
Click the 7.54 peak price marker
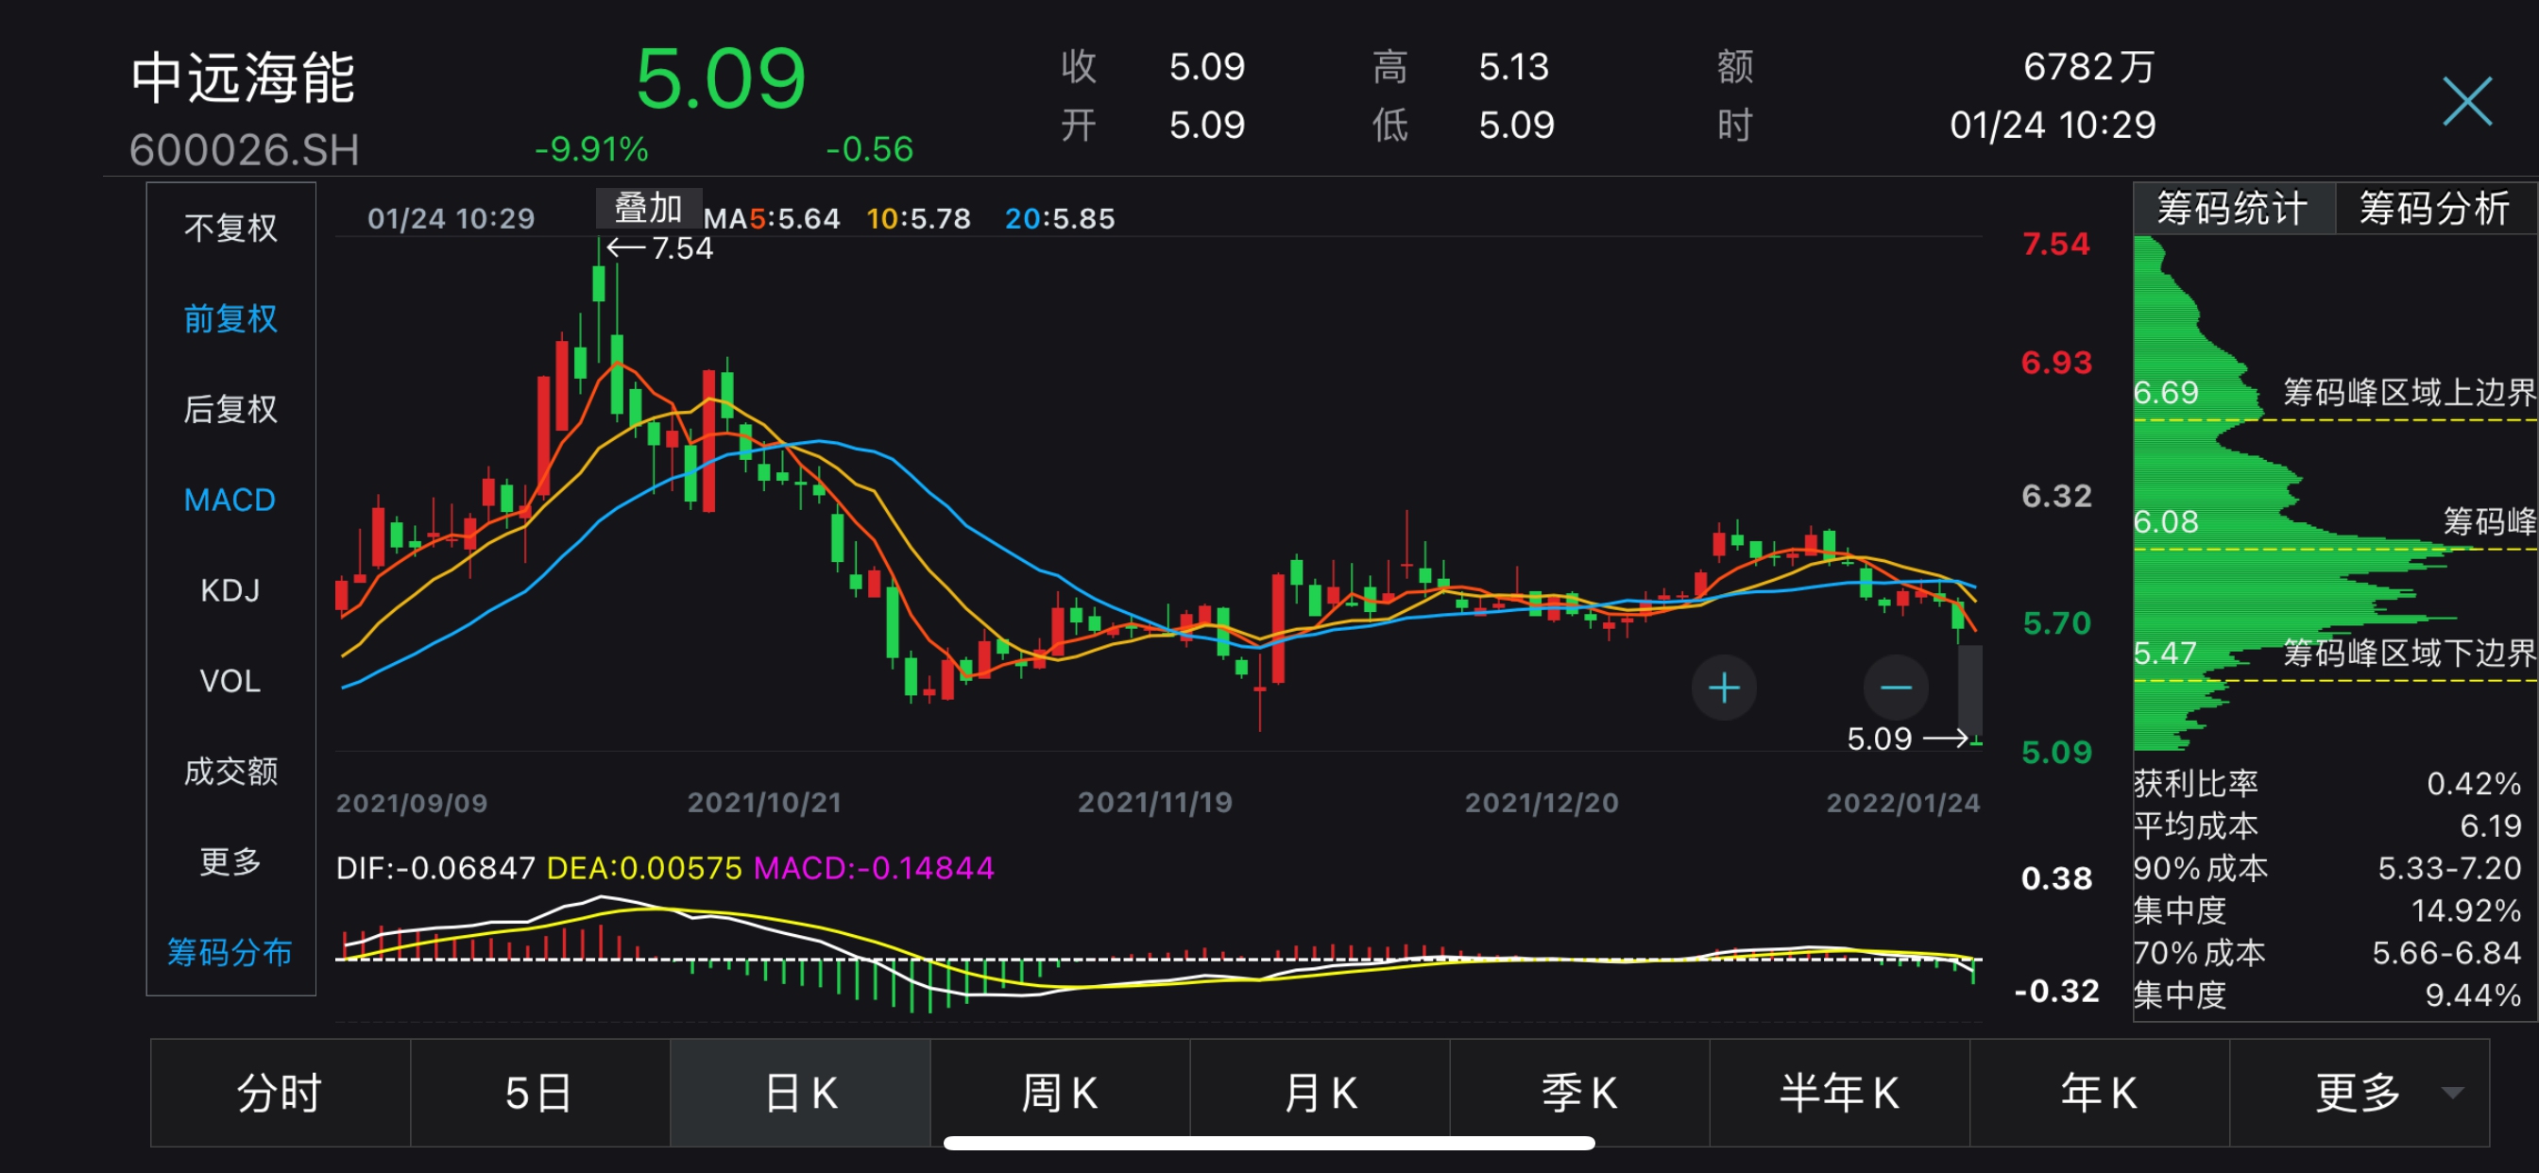click(x=659, y=247)
